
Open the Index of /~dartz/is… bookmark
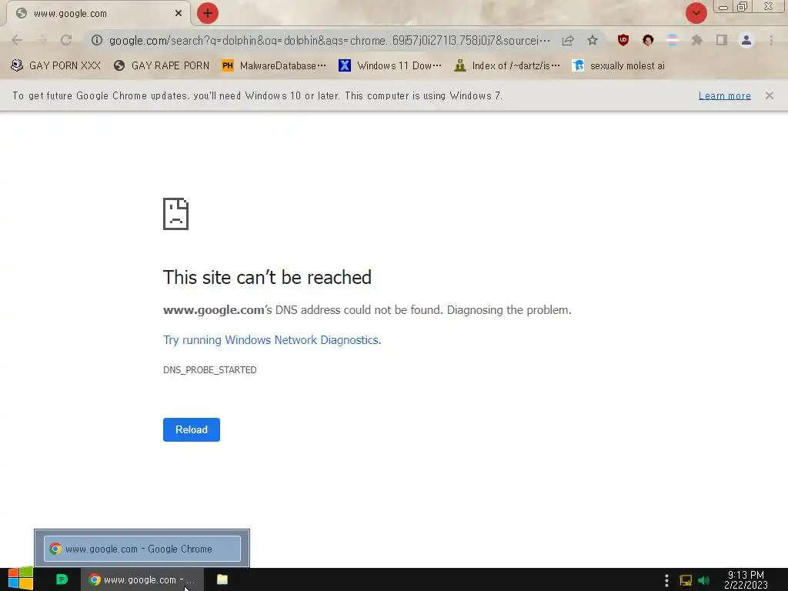coord(506,66)
